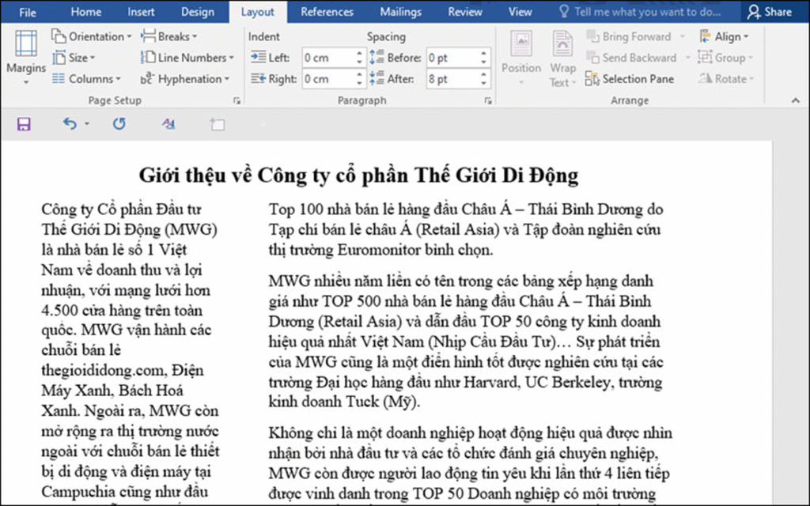
Task: Click the line 'thị trường Euromonitor bình chọn.'
Action: 380,250
